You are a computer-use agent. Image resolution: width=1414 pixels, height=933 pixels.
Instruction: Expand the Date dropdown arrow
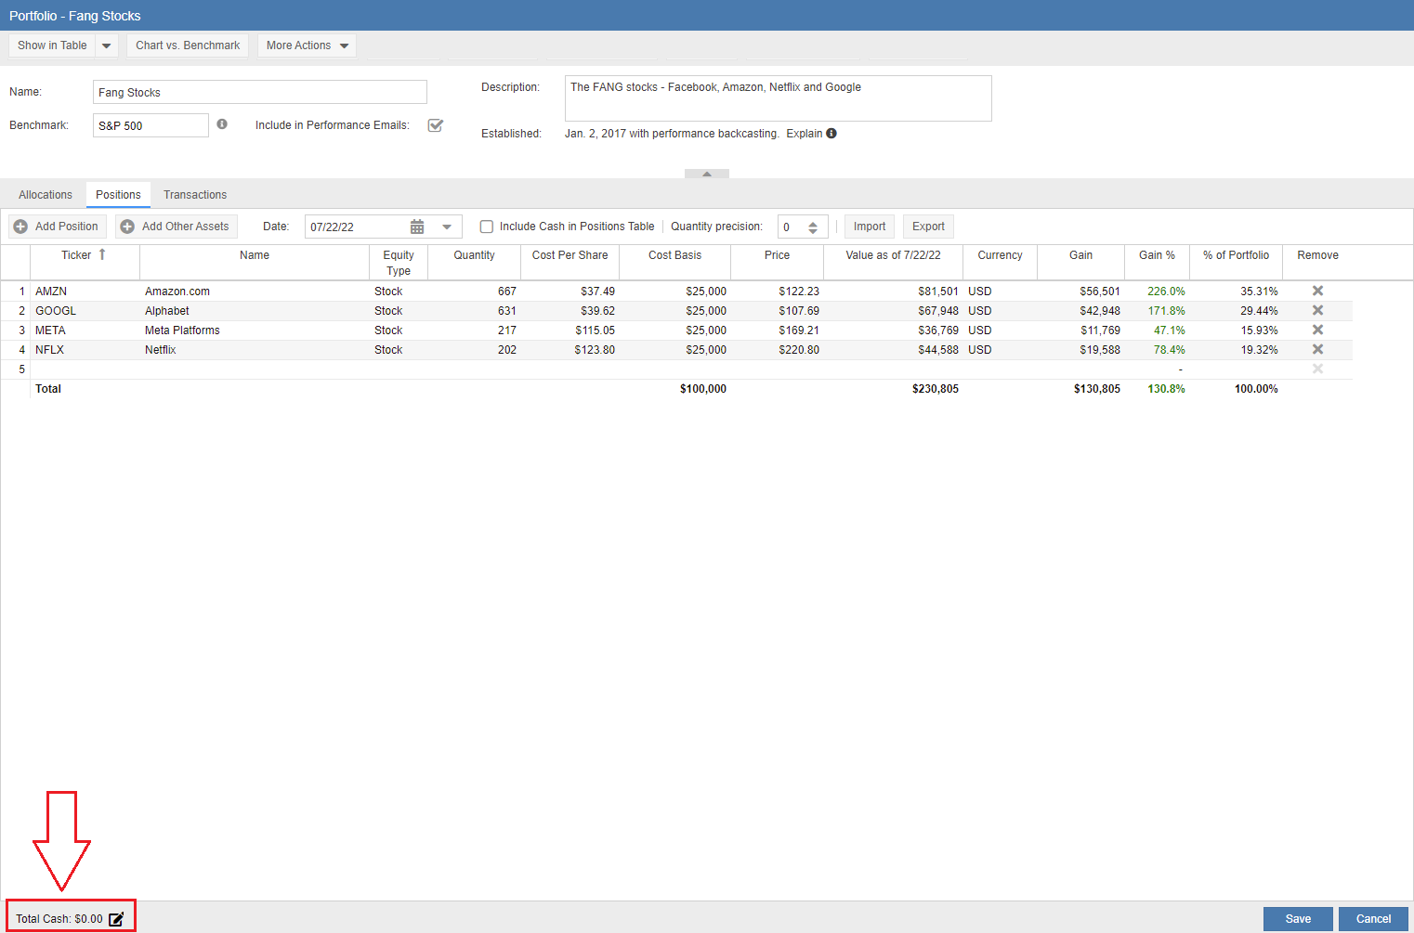pos(447,227)
